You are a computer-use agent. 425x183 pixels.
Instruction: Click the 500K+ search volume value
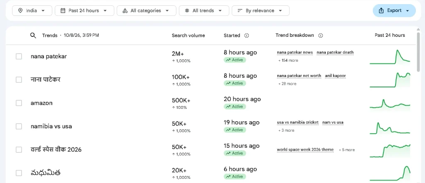(x=181, y=101)
